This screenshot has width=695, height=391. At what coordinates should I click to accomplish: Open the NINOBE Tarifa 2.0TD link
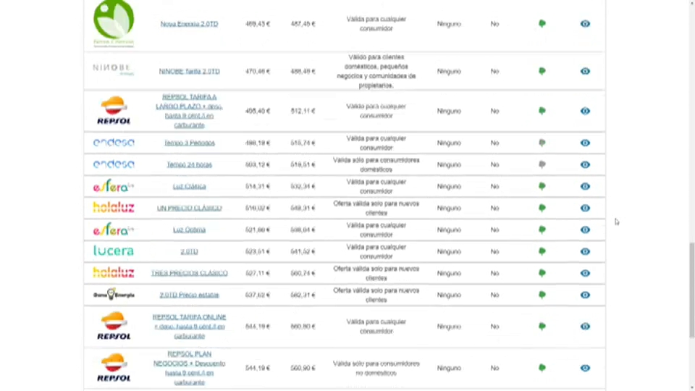189,71
